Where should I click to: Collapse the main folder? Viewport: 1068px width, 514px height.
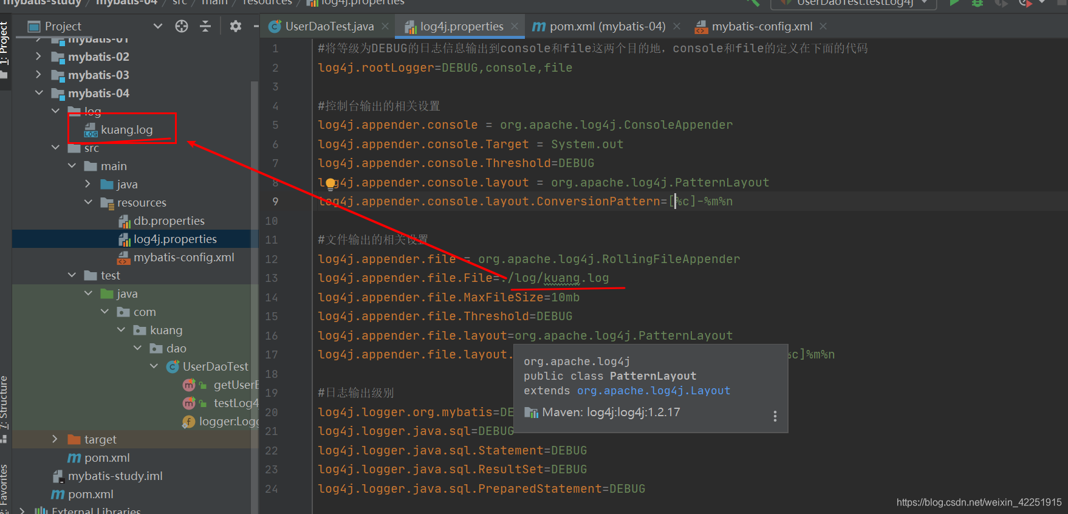tap(72, 166)
